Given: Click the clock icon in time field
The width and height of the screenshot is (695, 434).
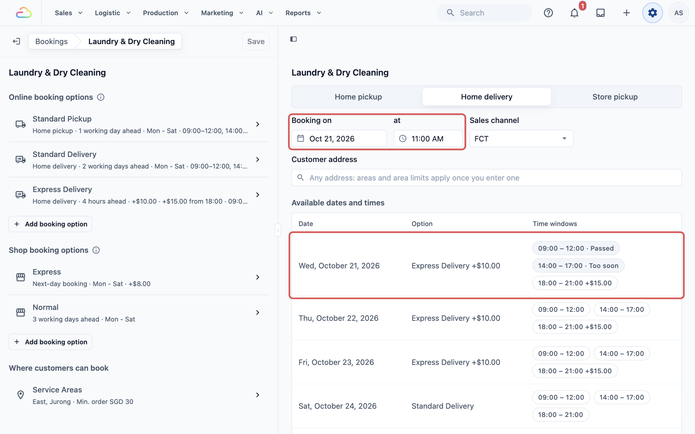Looking at the screenshot, I should [x=403, y=139].
